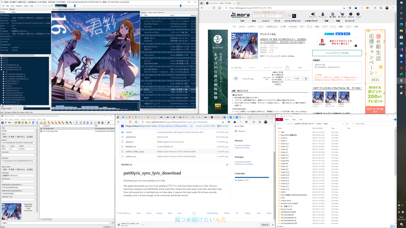Select the Default playlist tab in foobar2000
The height and width of the screenshot is (228, 406).
144,12
